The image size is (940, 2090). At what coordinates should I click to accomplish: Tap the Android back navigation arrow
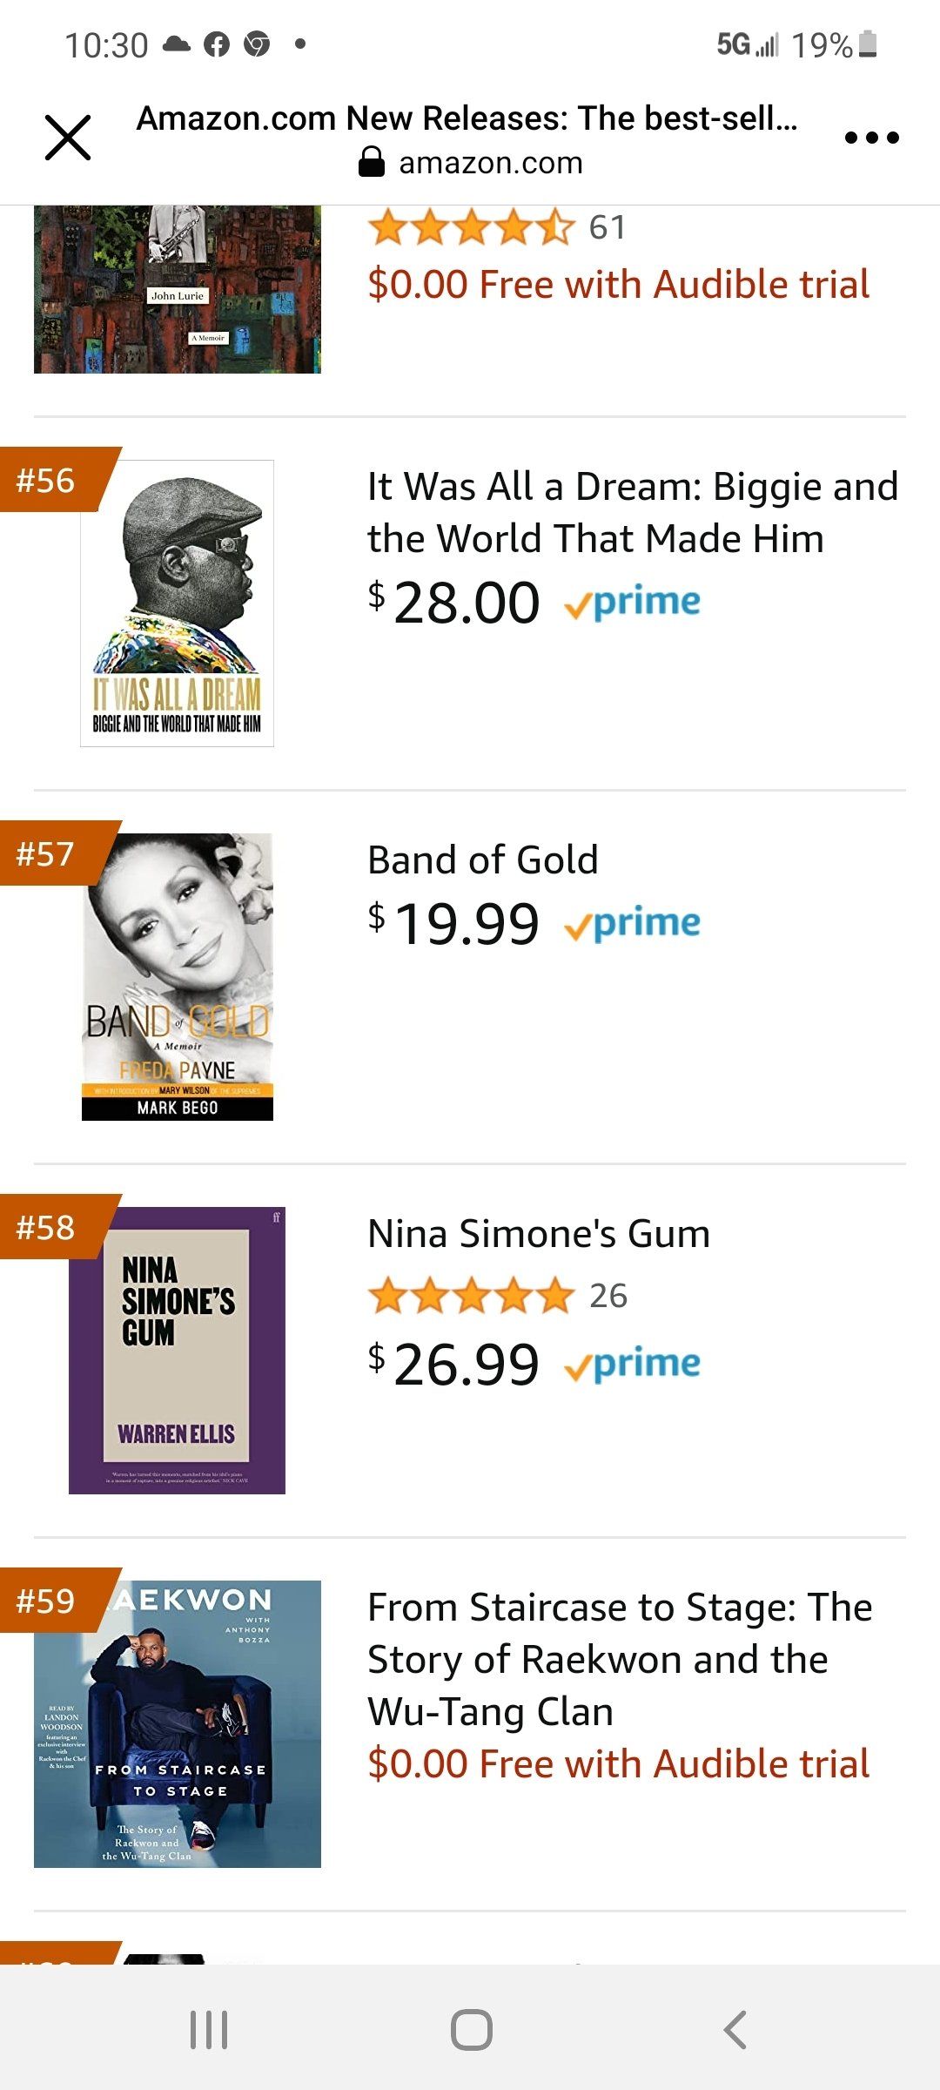[735, 2029]
